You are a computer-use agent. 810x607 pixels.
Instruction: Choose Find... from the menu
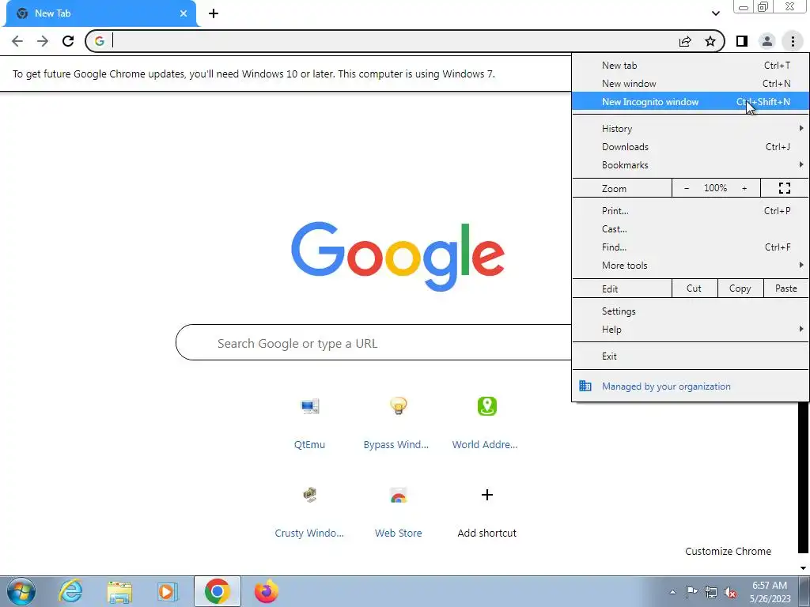690,247
